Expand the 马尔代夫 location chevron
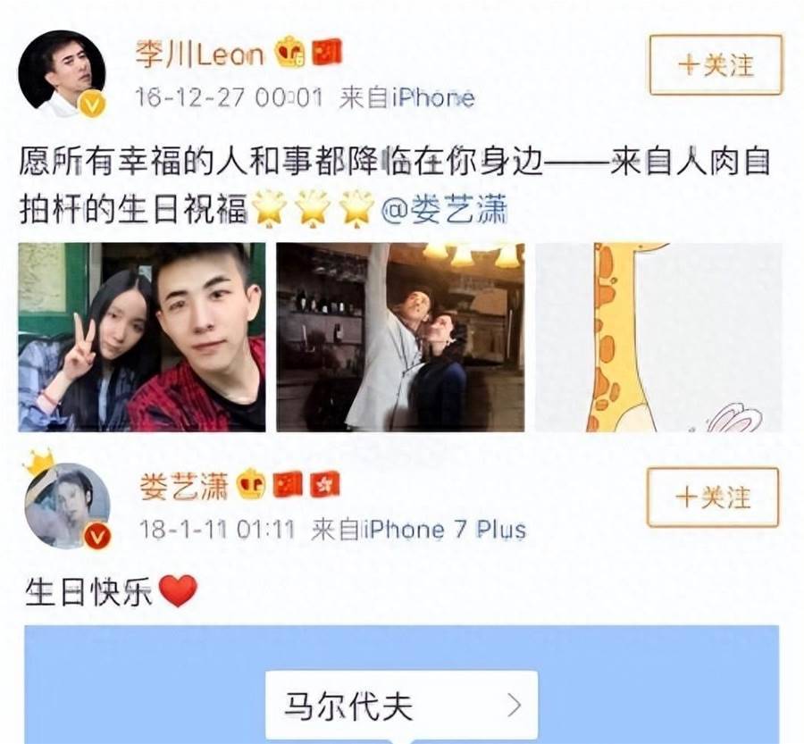Viewport: 804px width, 744px height. click(x=515, y=706)
